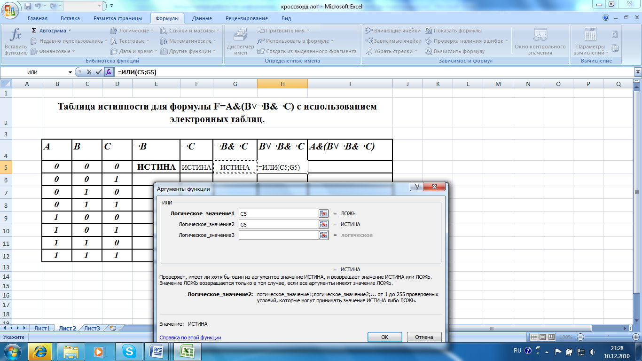Open Customize Quick Access Toolbar arrow
Screen dimensions: 642x361
(x=111, y=6)
